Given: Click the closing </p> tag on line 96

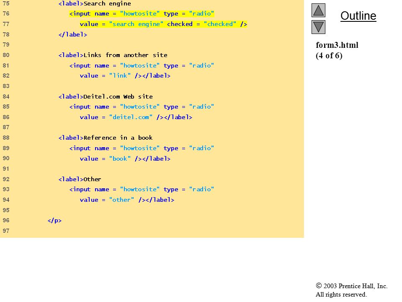Looking at the screenshot, I should [x=54, y=221].
